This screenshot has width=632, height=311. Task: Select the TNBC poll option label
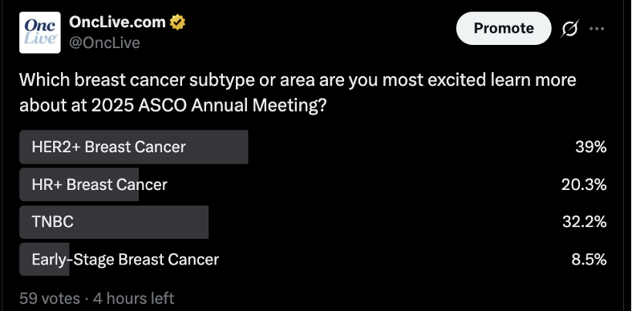click(x=53, y=221)
